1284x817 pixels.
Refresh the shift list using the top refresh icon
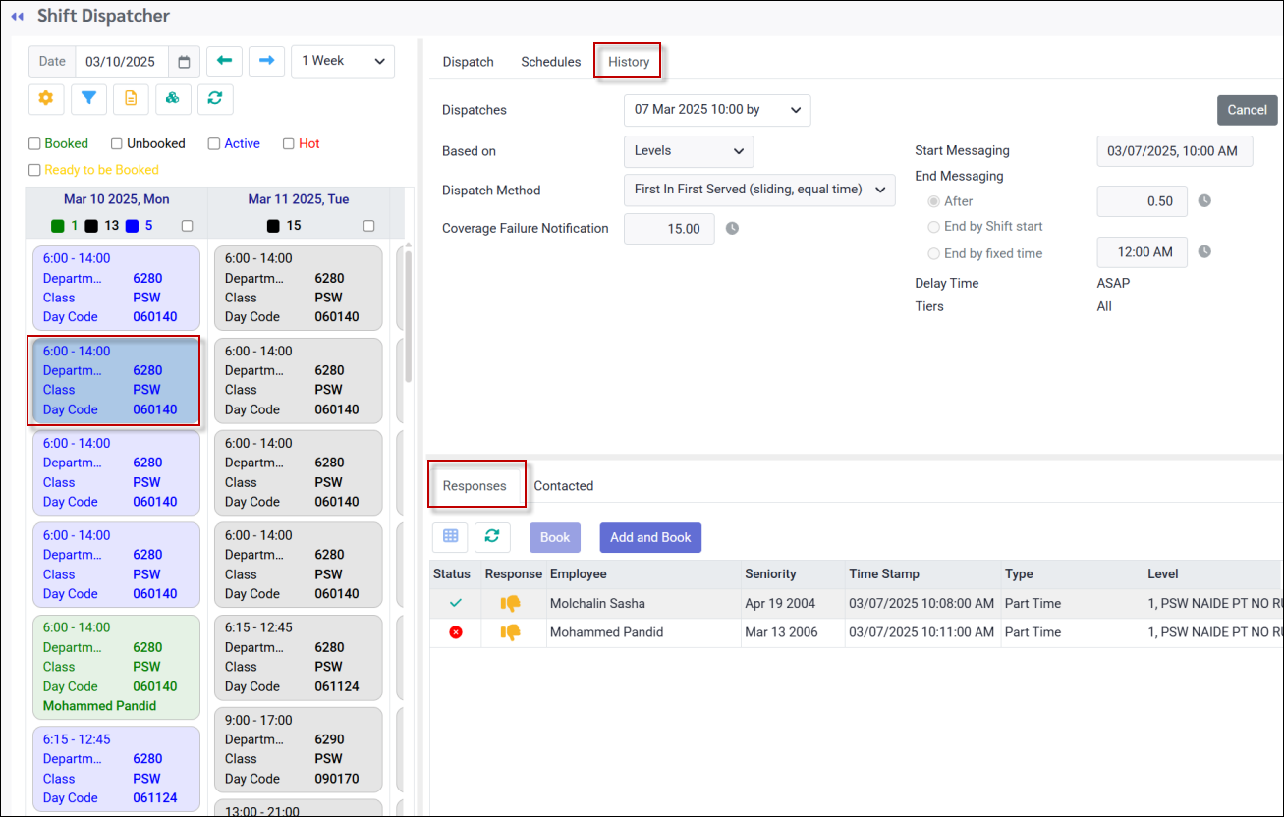point(215,99)
